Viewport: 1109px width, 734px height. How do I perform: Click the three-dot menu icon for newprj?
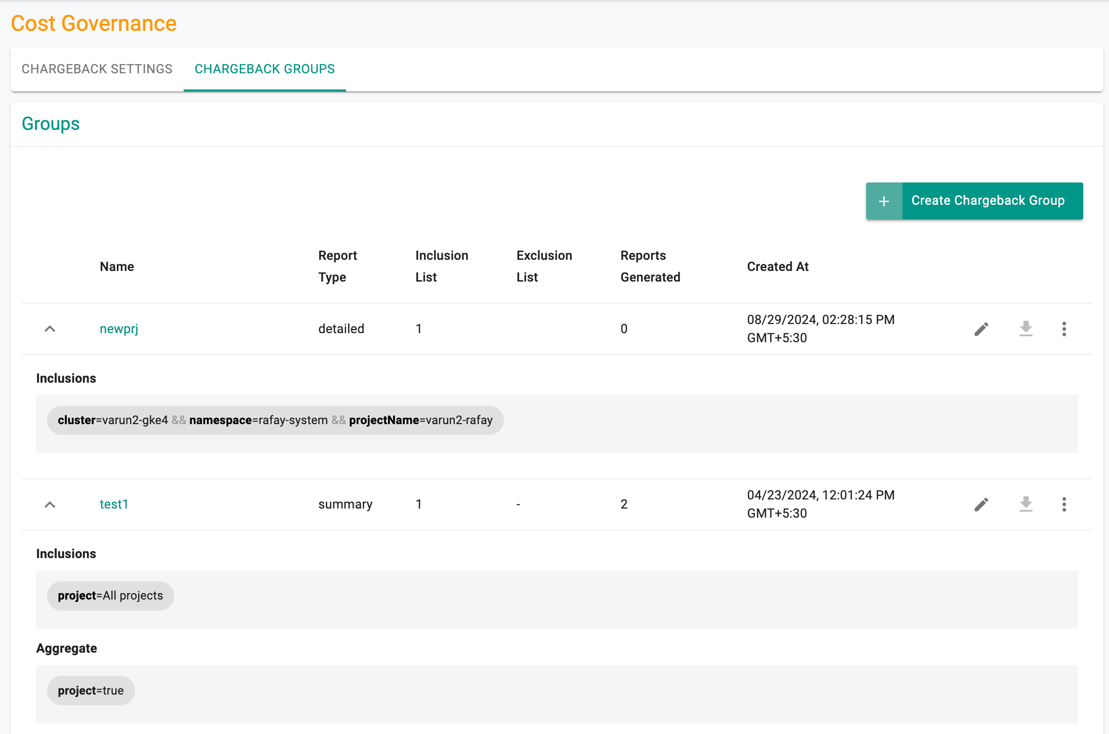pyautogui.click(x=1064, y=329)
